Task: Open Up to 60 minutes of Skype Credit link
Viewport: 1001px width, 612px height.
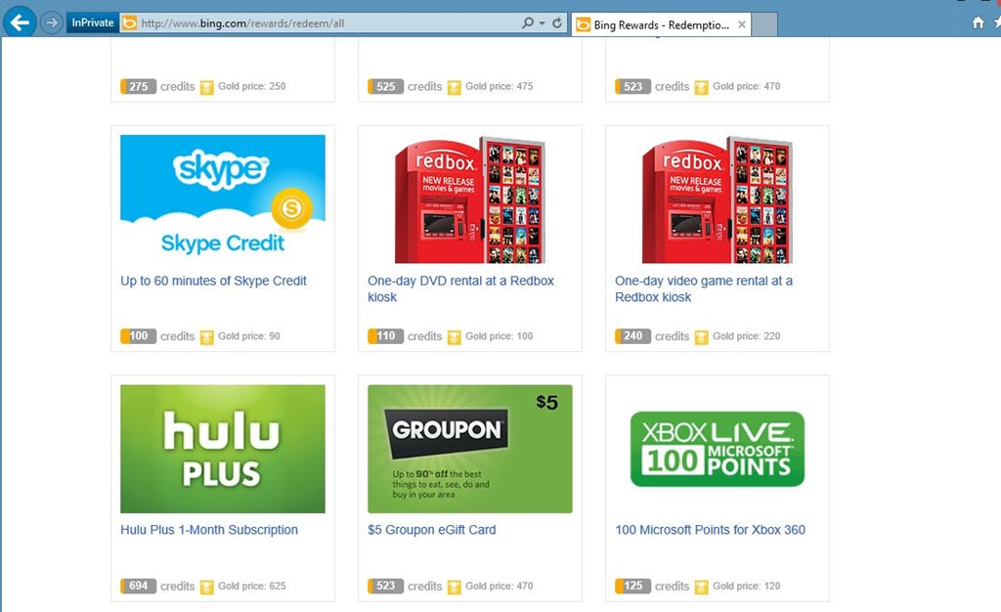Action: click(213, 281)
